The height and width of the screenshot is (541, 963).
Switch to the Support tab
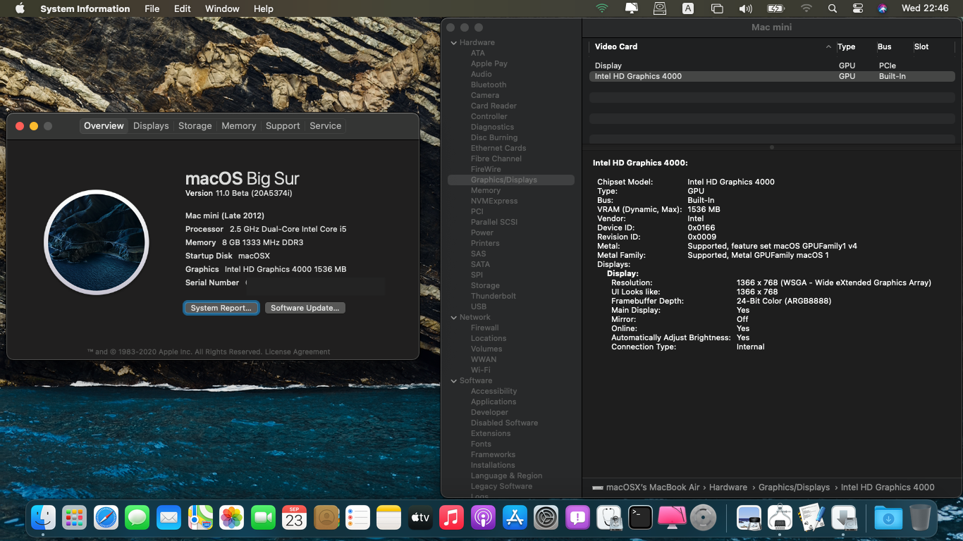[283, 125]
